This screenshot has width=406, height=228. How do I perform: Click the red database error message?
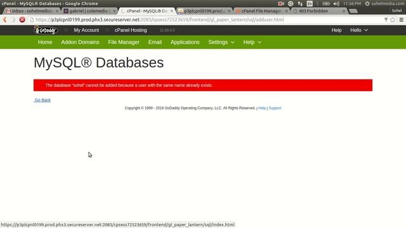pos(203,85)
